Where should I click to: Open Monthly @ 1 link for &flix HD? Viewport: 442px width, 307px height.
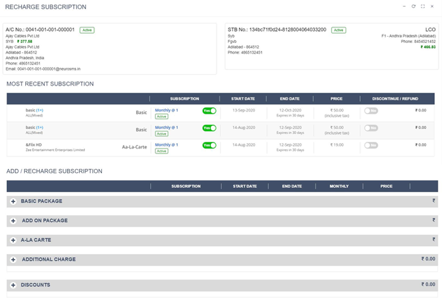coord(166,145)
